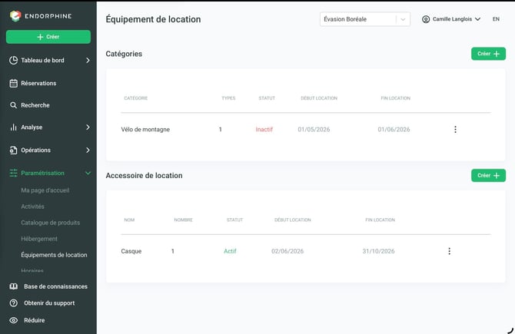The width and height of the screenshot is (515, 334).
Task: Select Hébergement in the sidebar
Action: 39,239
